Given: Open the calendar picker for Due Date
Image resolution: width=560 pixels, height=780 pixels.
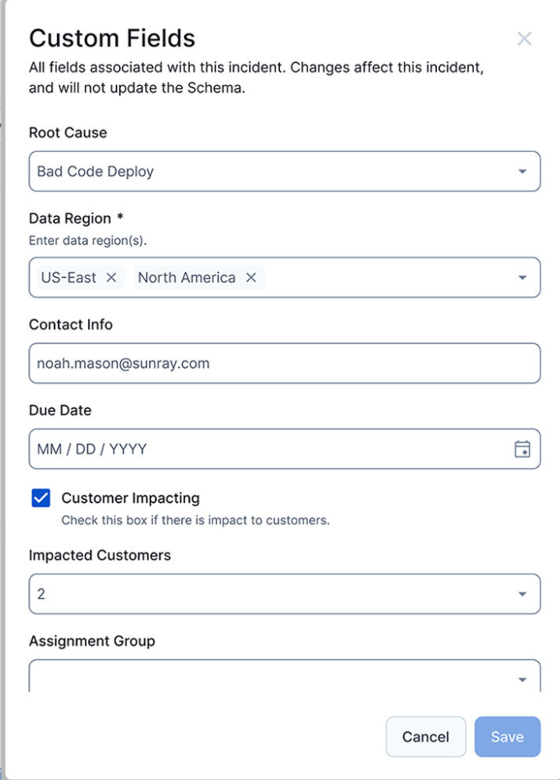Looking at the screenshot, I should (522, 449).
